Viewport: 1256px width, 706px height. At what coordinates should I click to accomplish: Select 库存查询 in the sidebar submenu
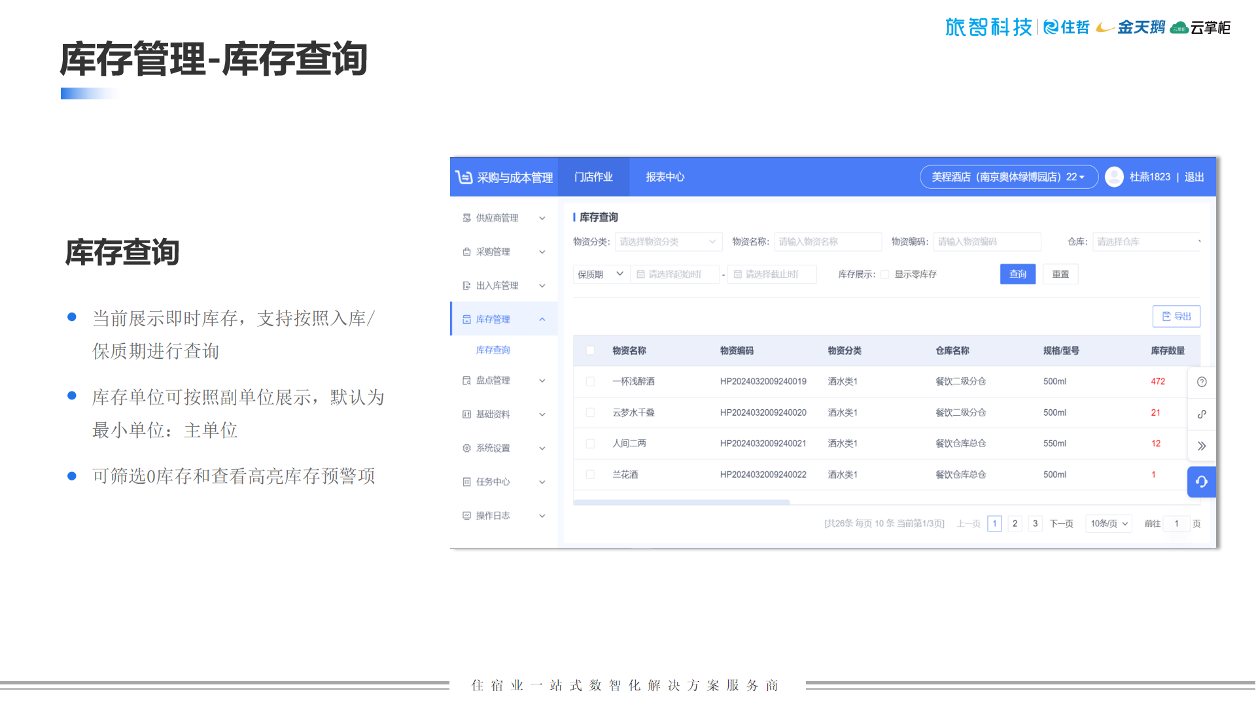pos(493,350)
